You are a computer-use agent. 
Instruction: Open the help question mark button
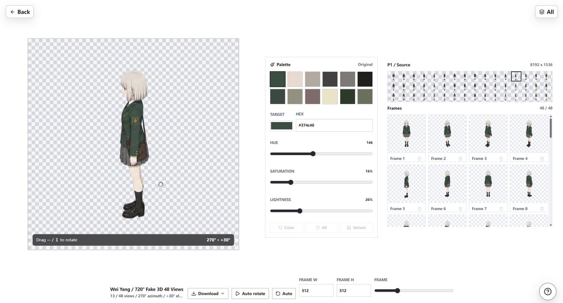(547, 291)
